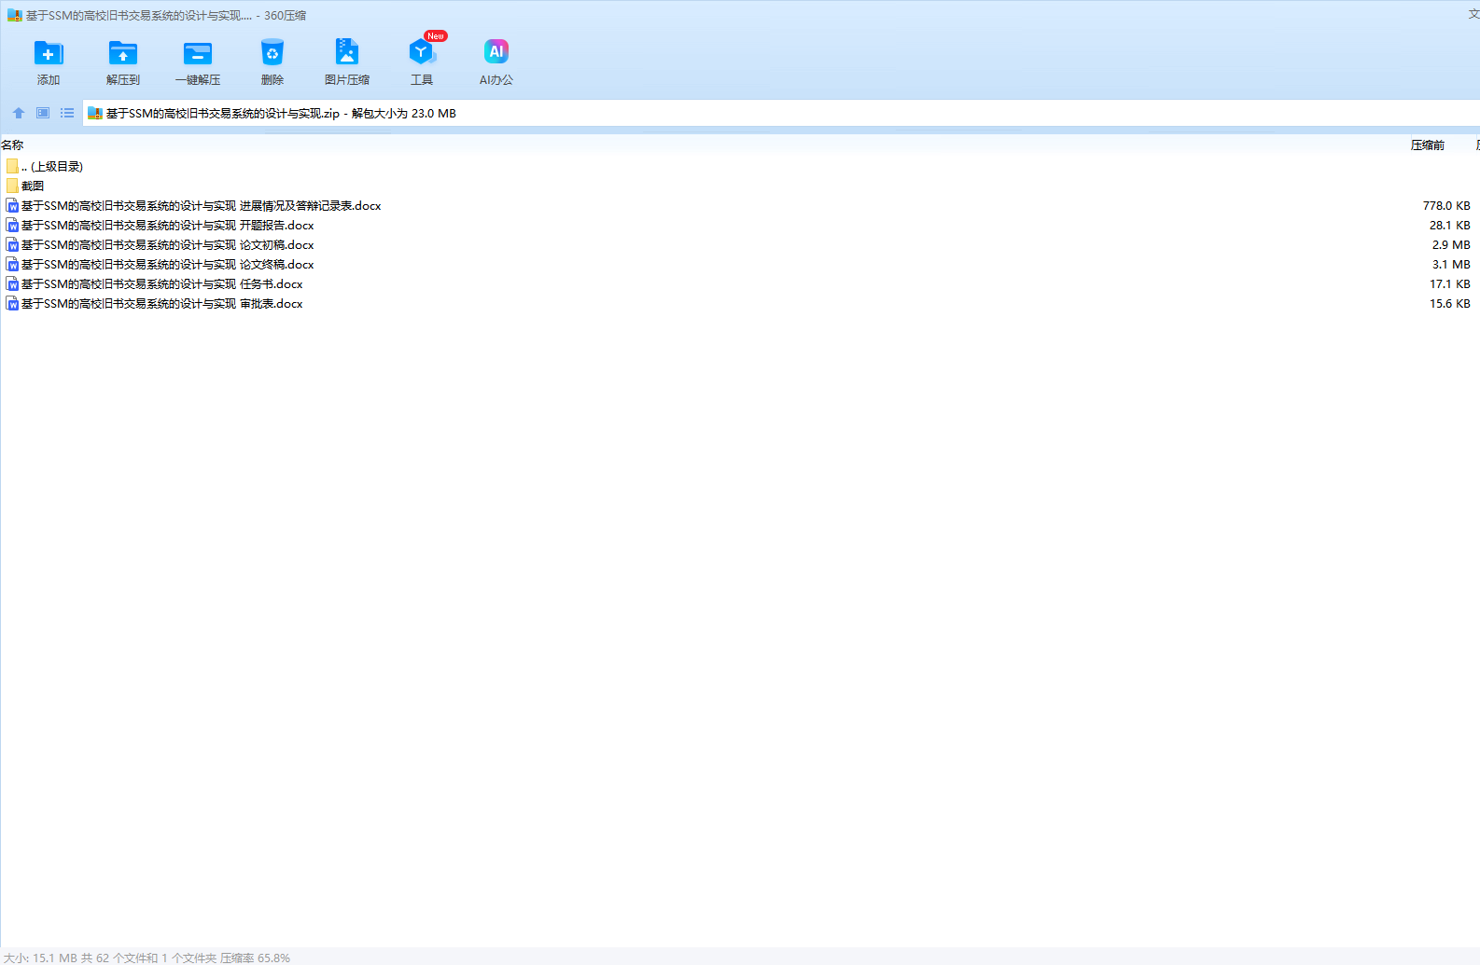
Task: Open the 图片压缩 image compression tool
Action: (x=347, y=53)
